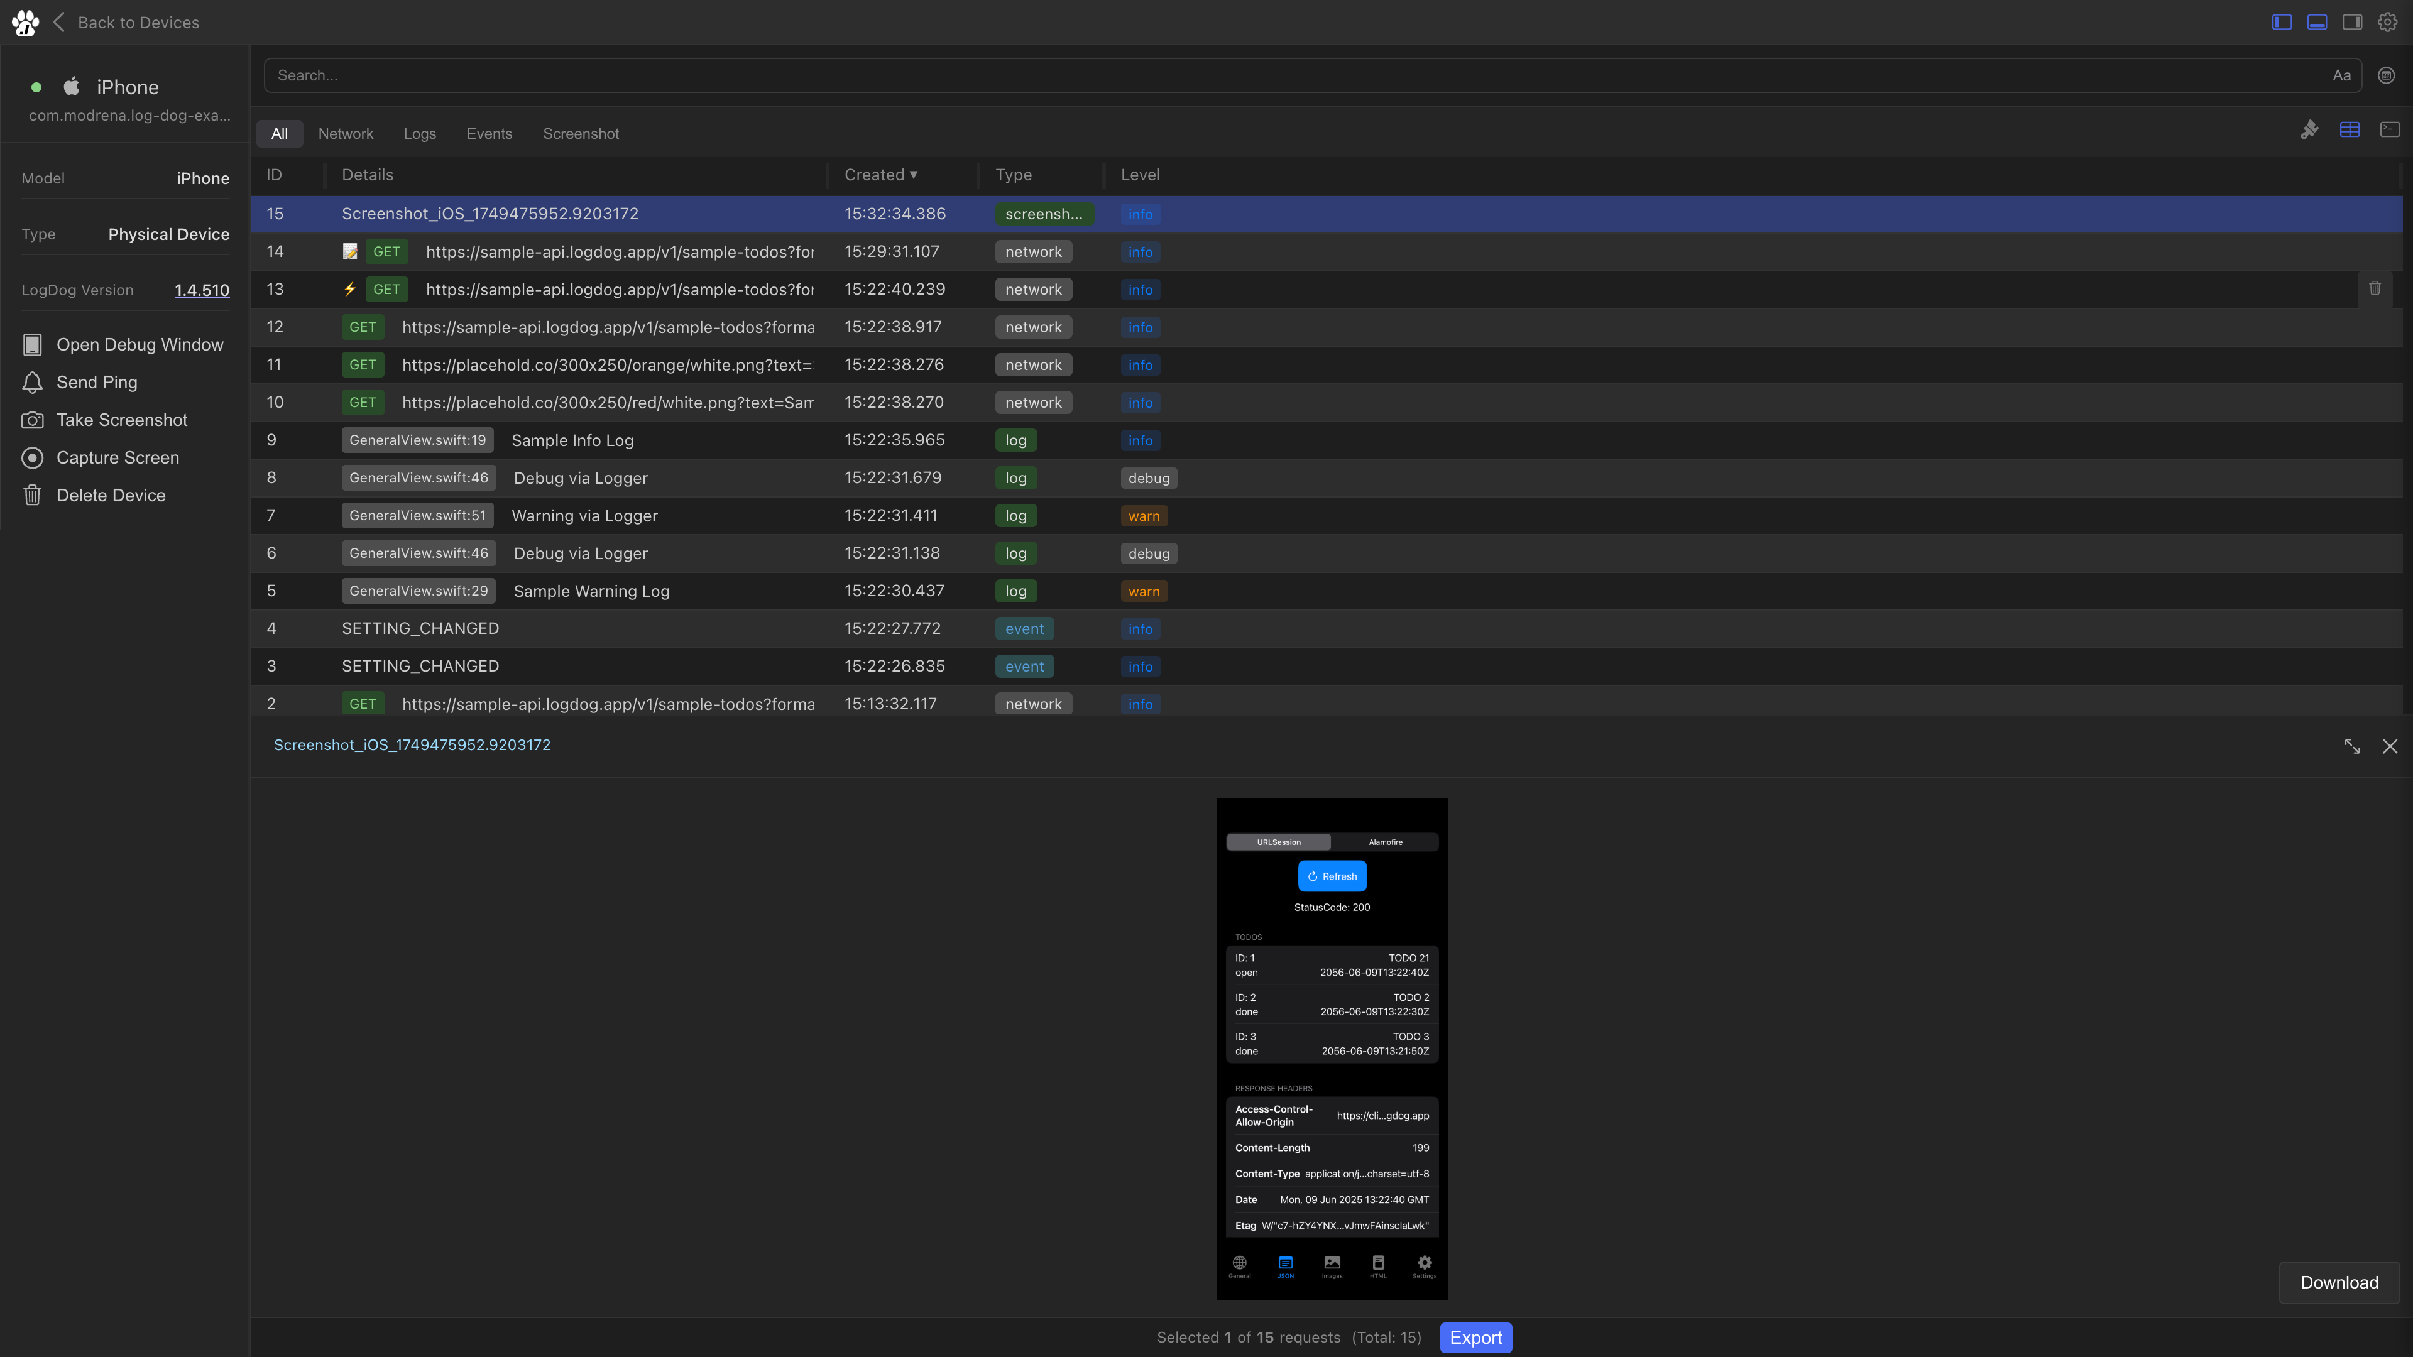Screen dimensions: 2413x1357
Task: Click the note icon in row 14
Action: point(351,252)
